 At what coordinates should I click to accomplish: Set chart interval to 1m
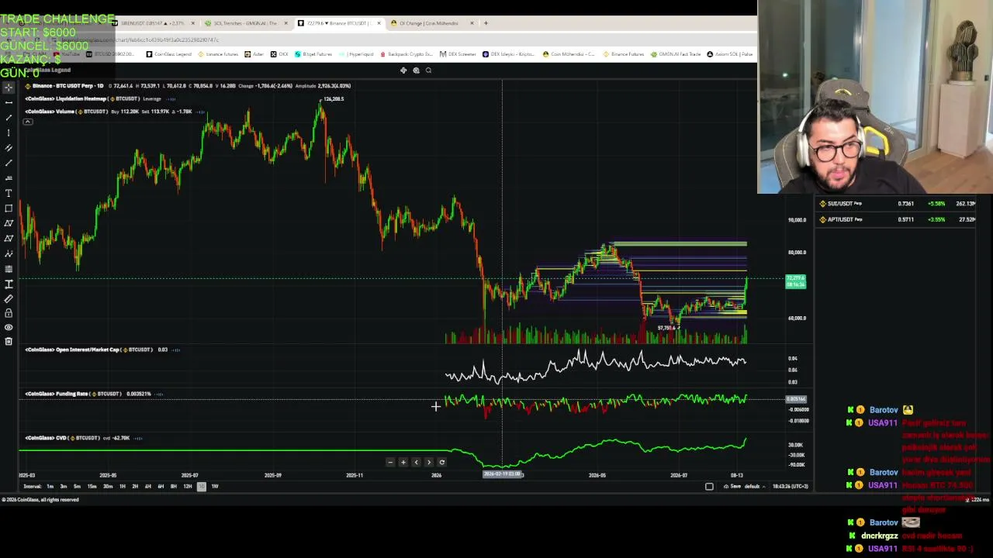pos(50,487)
